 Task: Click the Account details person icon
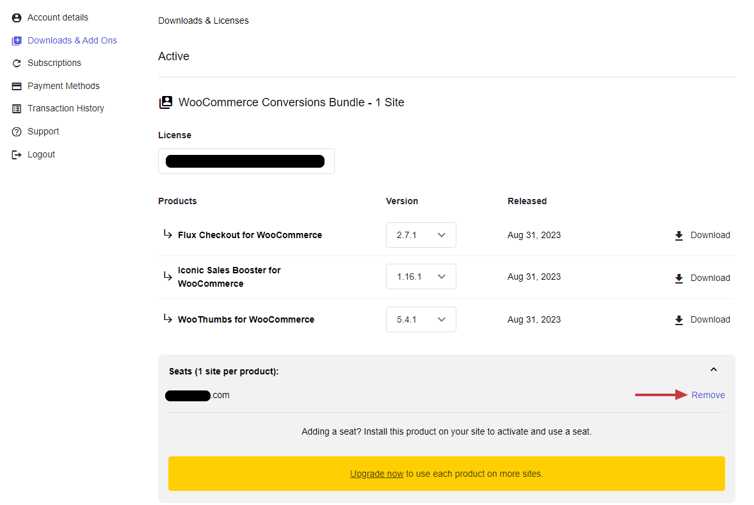pos(17,18)
